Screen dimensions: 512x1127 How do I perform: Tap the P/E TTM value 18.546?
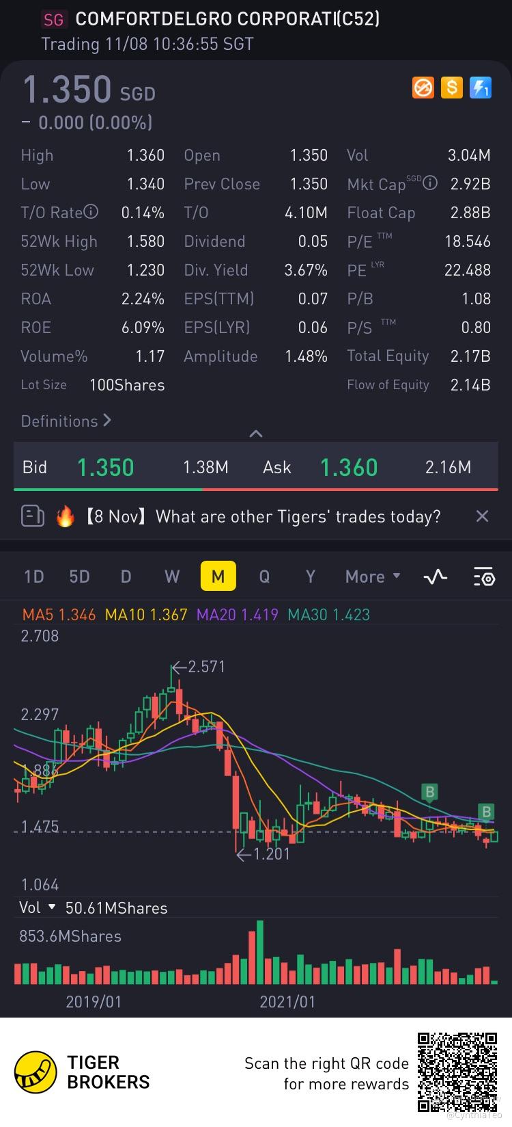coord(468,241)
